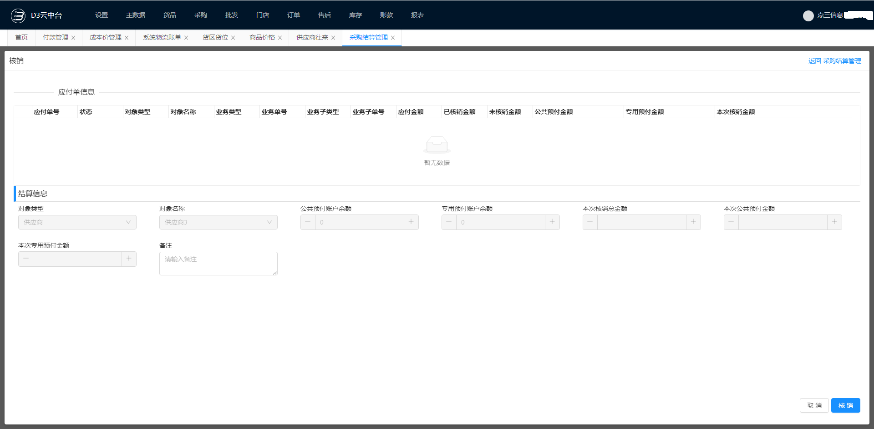The width and height of the screenshot is (874, 429).
Task: Close the 供应商往来 tab
Action: pos(333,38)
